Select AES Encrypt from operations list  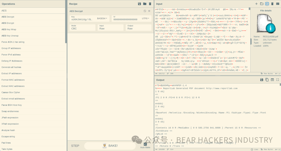tap(8, 23)
